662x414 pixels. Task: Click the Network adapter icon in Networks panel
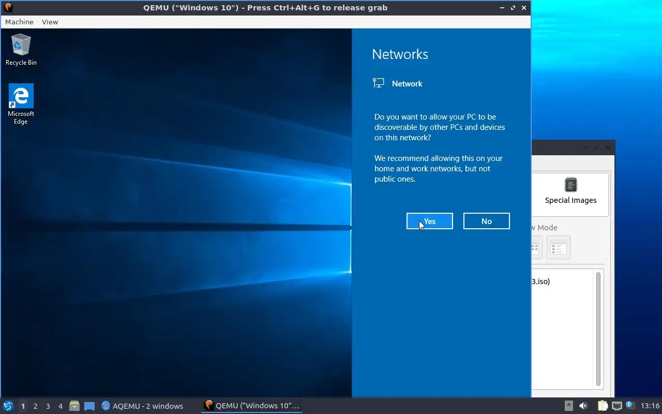(x=379, y=83)
